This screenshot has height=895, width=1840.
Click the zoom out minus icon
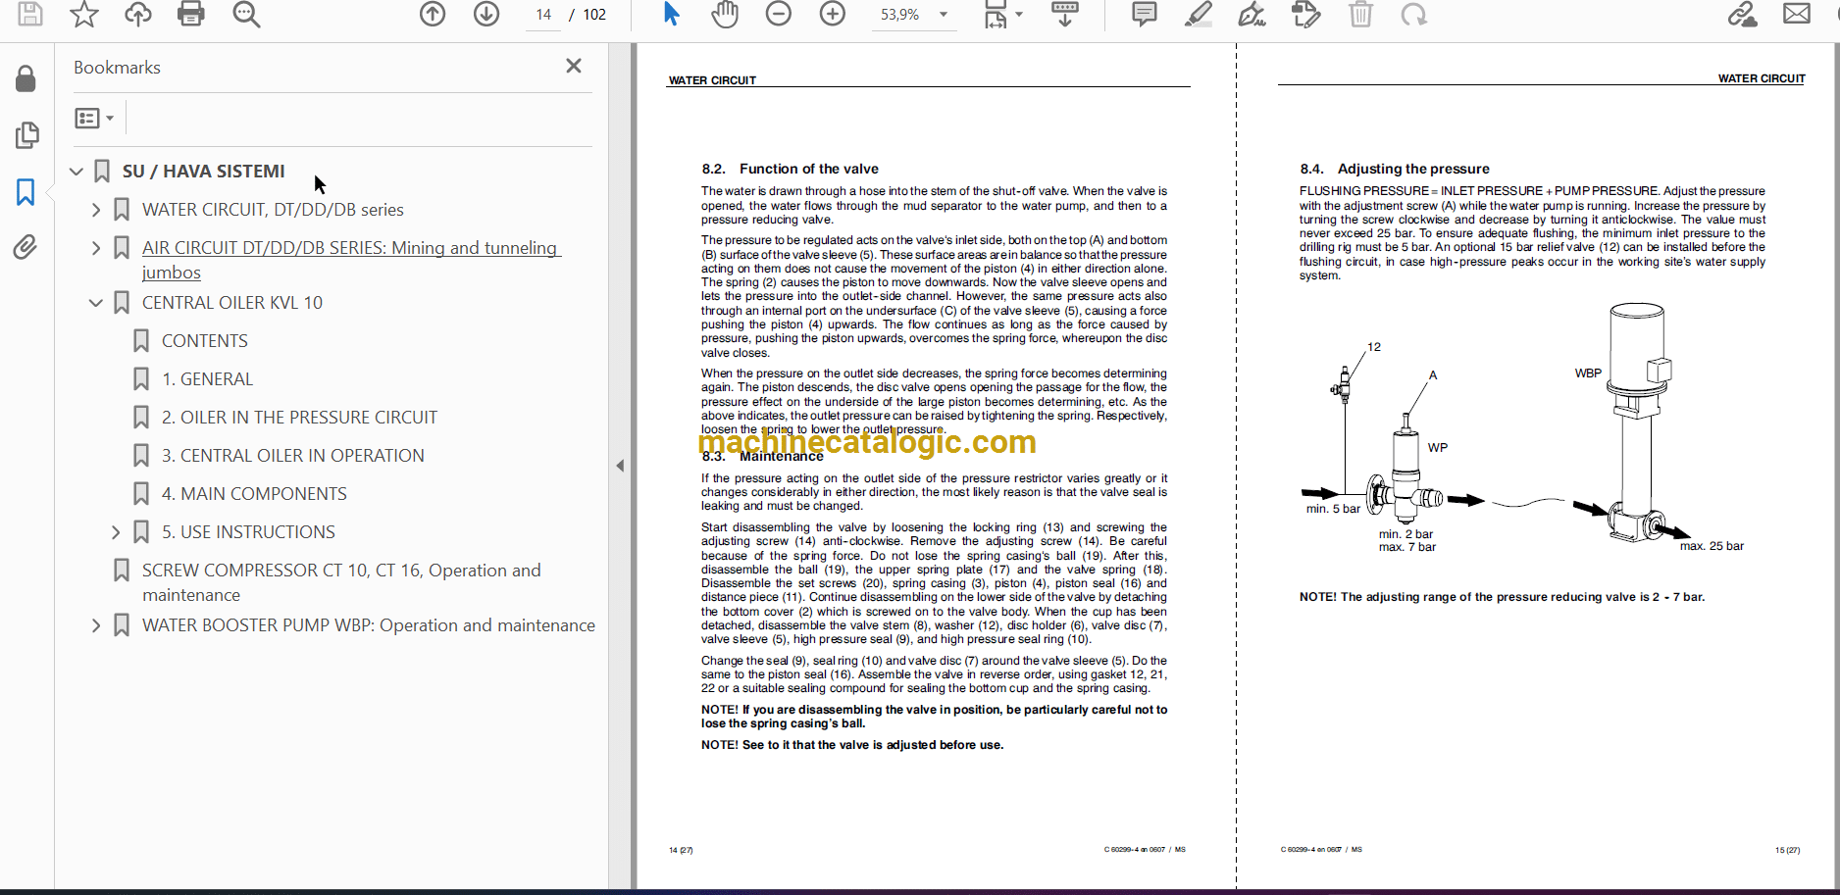pyautogui.click(x=779, y=15)
